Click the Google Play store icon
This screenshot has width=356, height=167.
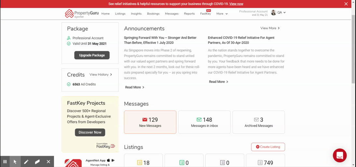click(x=113, y=160)
